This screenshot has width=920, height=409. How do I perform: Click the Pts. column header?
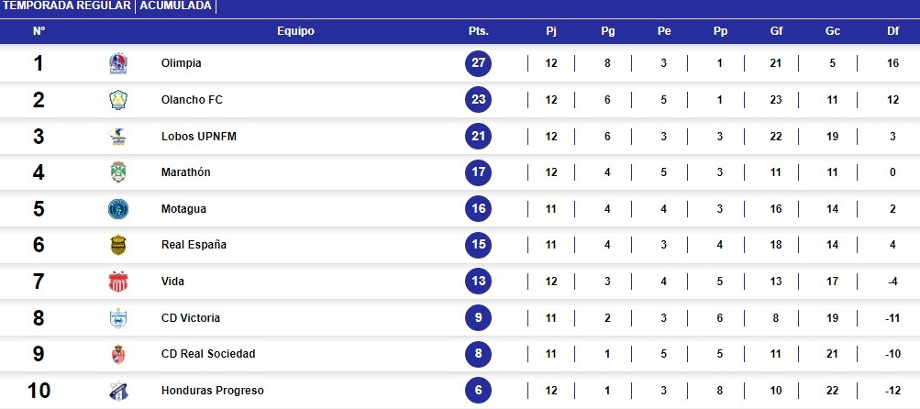pos(478,31)
